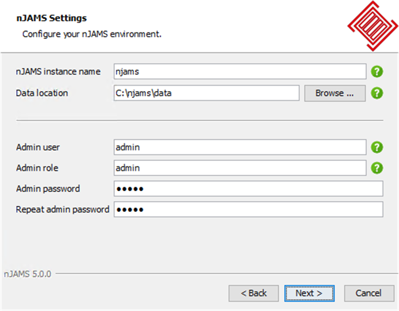Click the 'nJAMS Settings' heading
Image resolution: width=399 pixels, height=311 pixels.
51,18
